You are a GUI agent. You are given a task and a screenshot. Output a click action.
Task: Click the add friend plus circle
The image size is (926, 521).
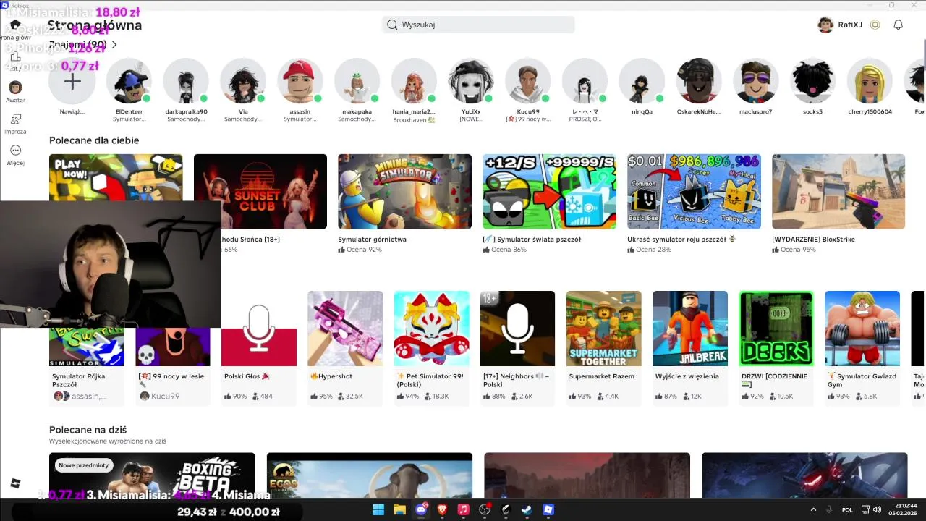(72, 82)
